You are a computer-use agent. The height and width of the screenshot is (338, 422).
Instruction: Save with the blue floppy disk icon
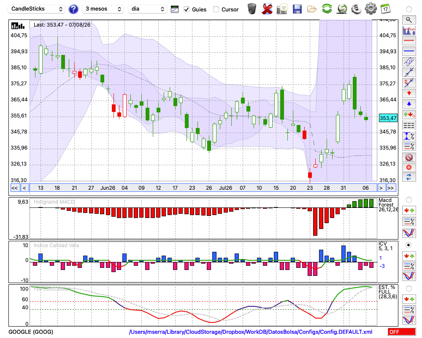pos(297,9)
